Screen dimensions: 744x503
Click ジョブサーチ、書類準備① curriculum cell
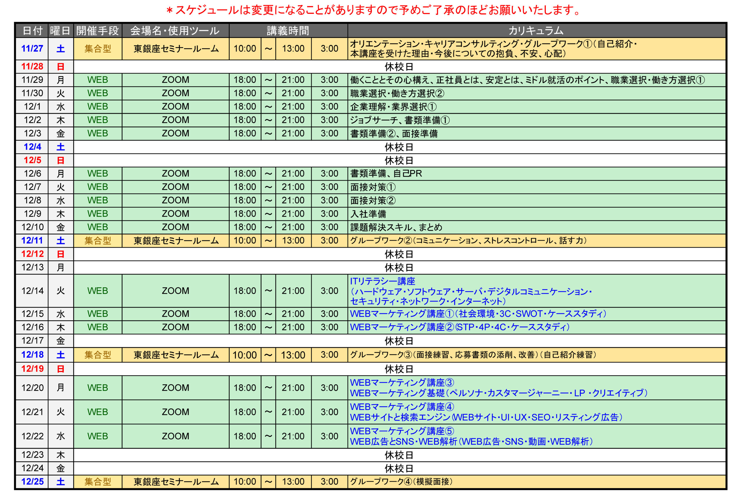[536, 120]
